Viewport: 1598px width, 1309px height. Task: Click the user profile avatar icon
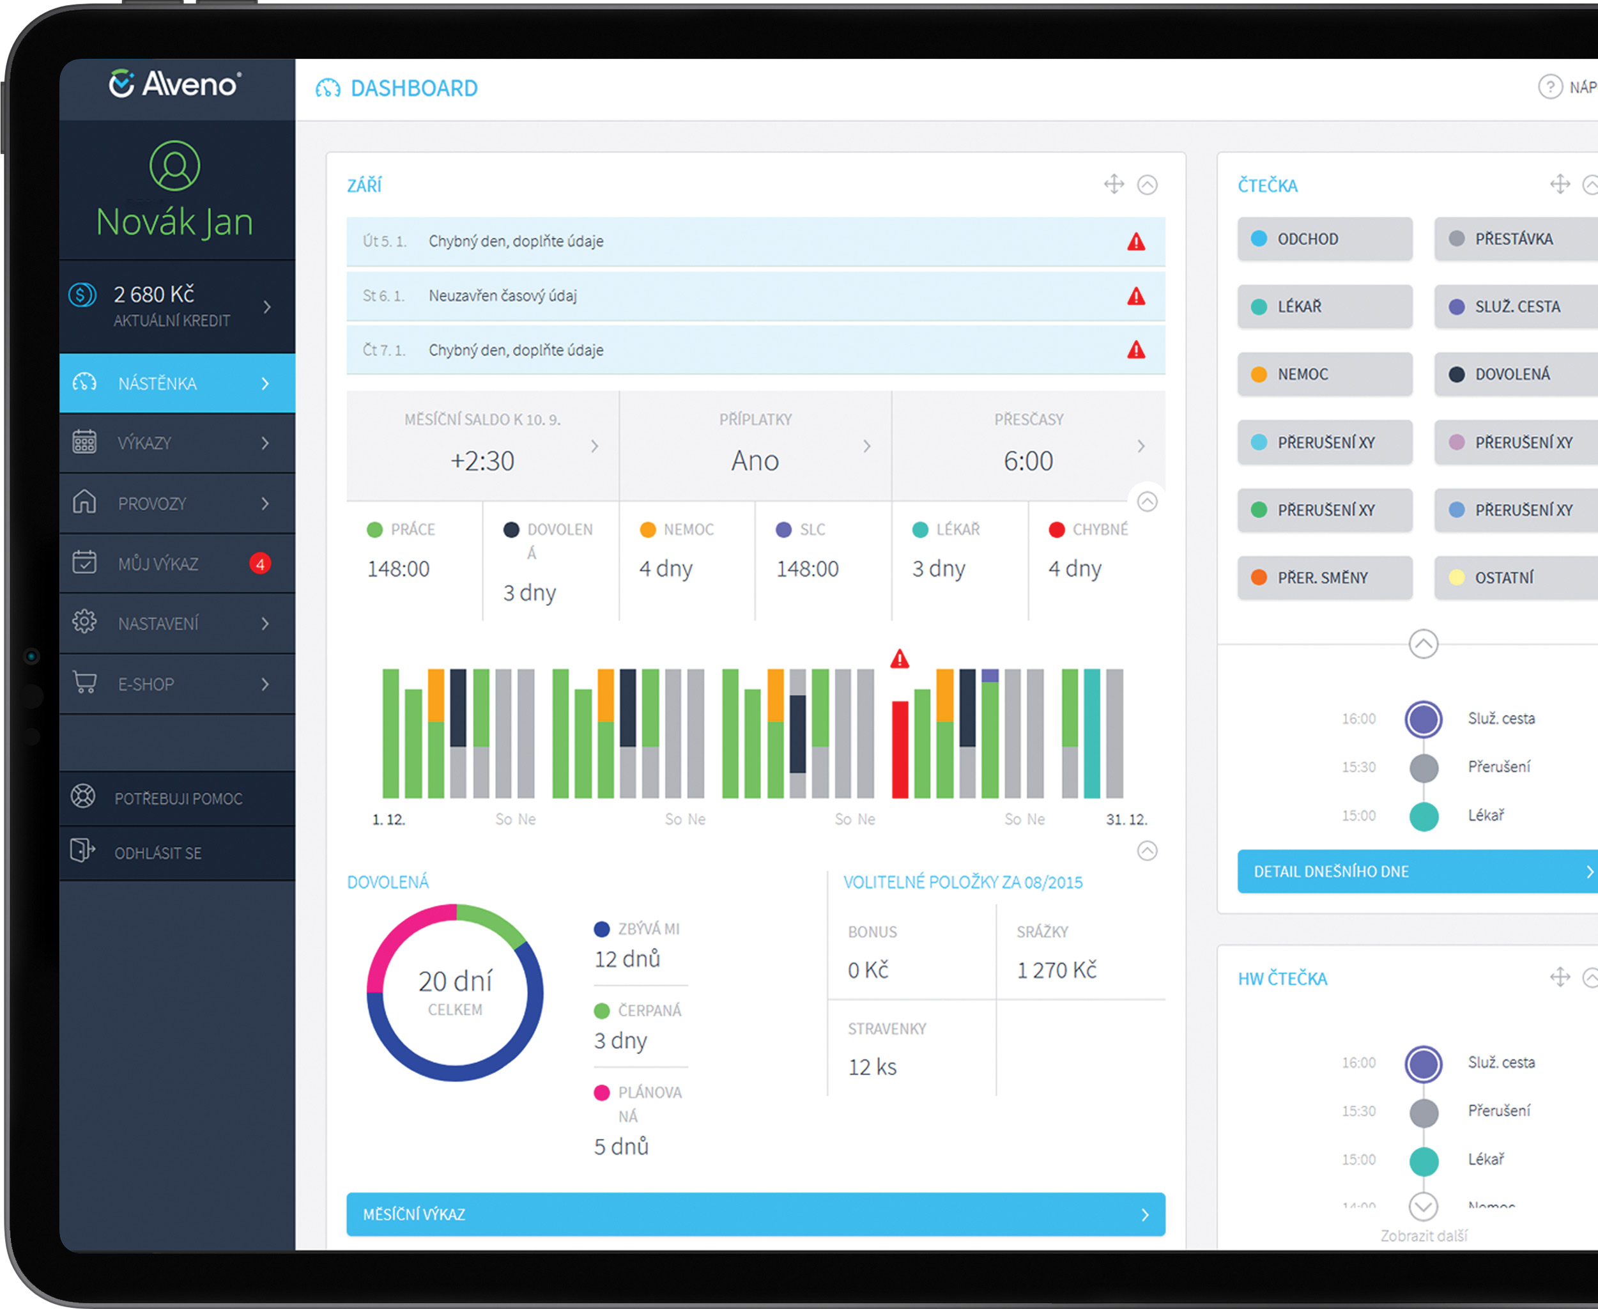click(x=174, y=166)
